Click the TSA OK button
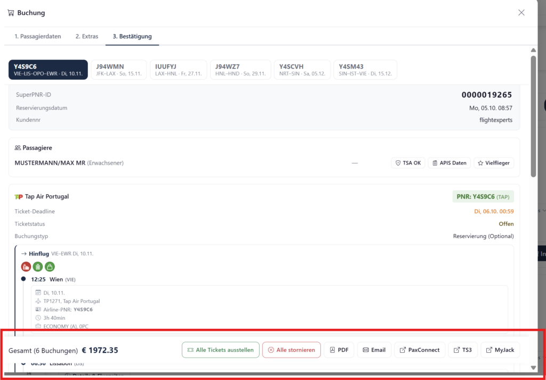The width and height of the screenshot is (546, 380). (x=408, y=163)
